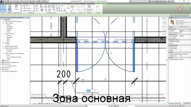Collapse the Планы потолков tree node
Image resolution: width=191 pixels, height=107 pixels.
tap(3, 34)
